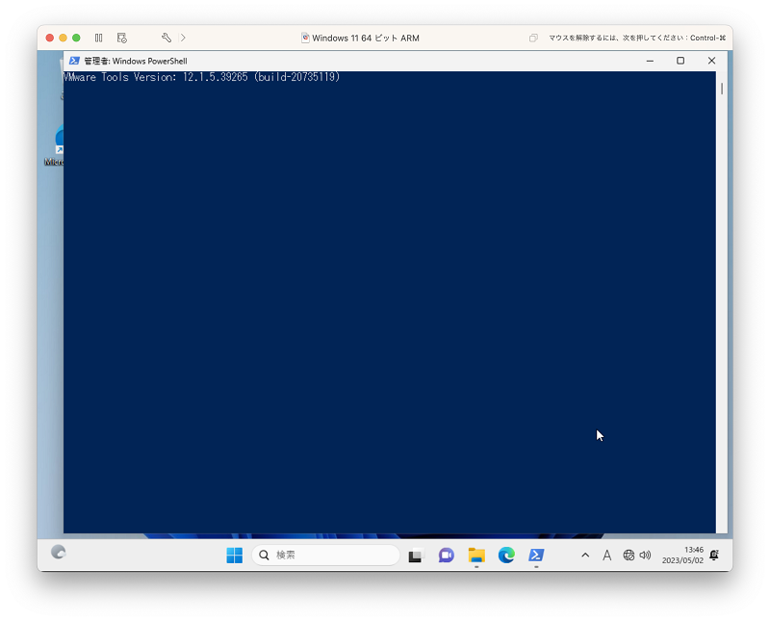Close the Windows PowerShell window
This screenshot has width=770, height=621.
pos(711,61)
